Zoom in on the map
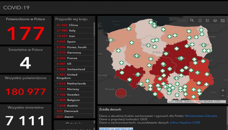The image size is (228, 130). pos(223,90)
